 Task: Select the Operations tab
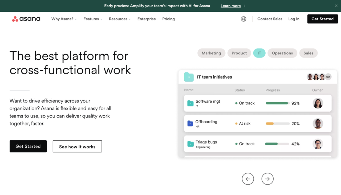pyautogui.click(x=282, y=53)
